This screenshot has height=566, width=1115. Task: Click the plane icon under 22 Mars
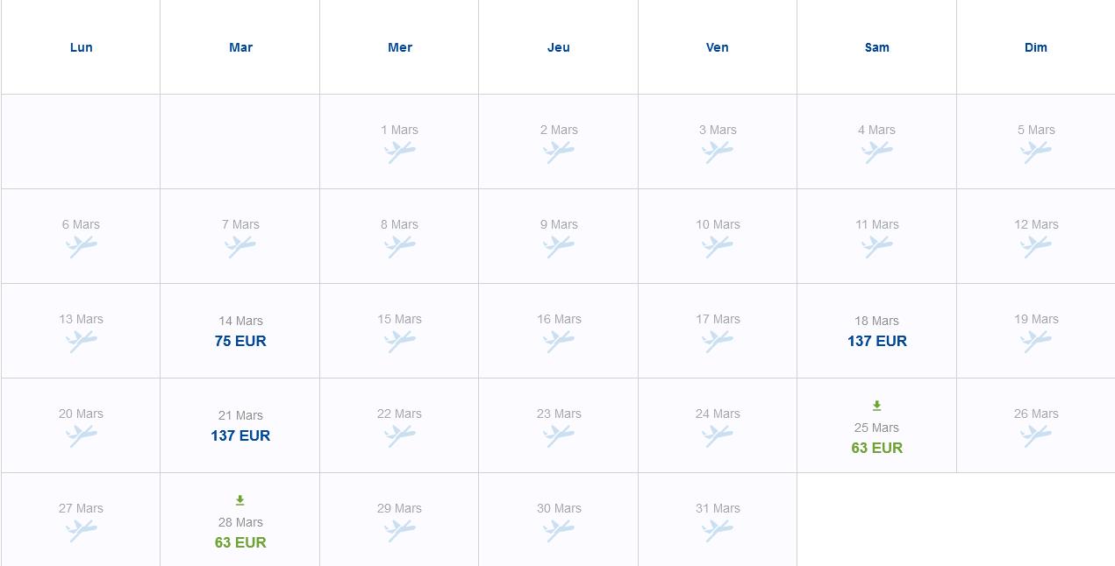(399, 435)
